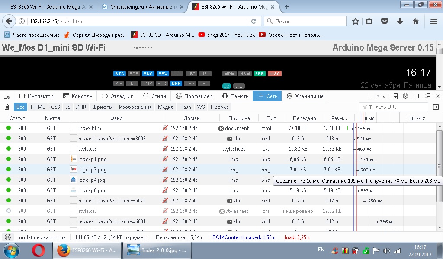443x259 pixels.
Task: Open Firefox downloads arrow icon
Action: point(400,21)
